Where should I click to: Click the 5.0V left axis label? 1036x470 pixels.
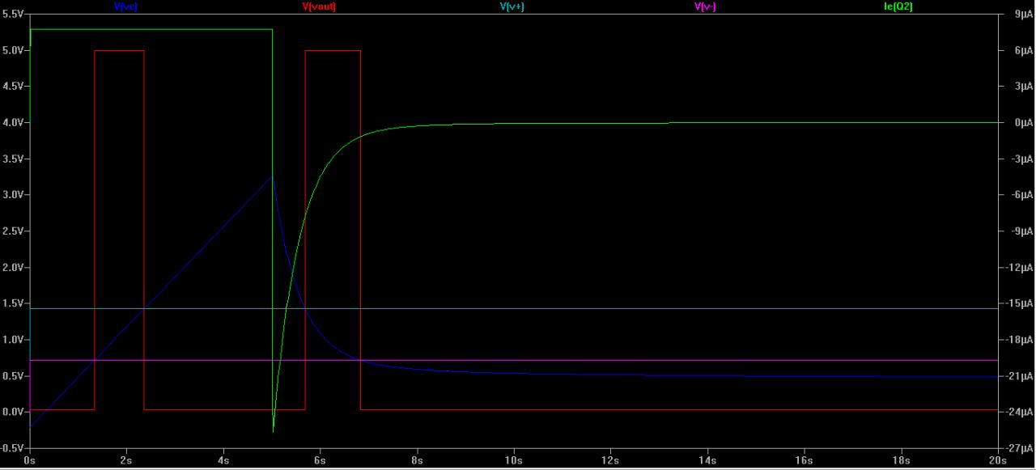coord(13,50)
